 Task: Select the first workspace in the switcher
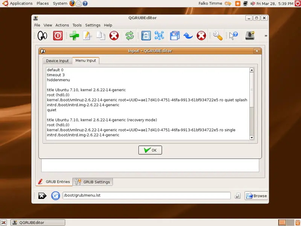coord(282,223)
